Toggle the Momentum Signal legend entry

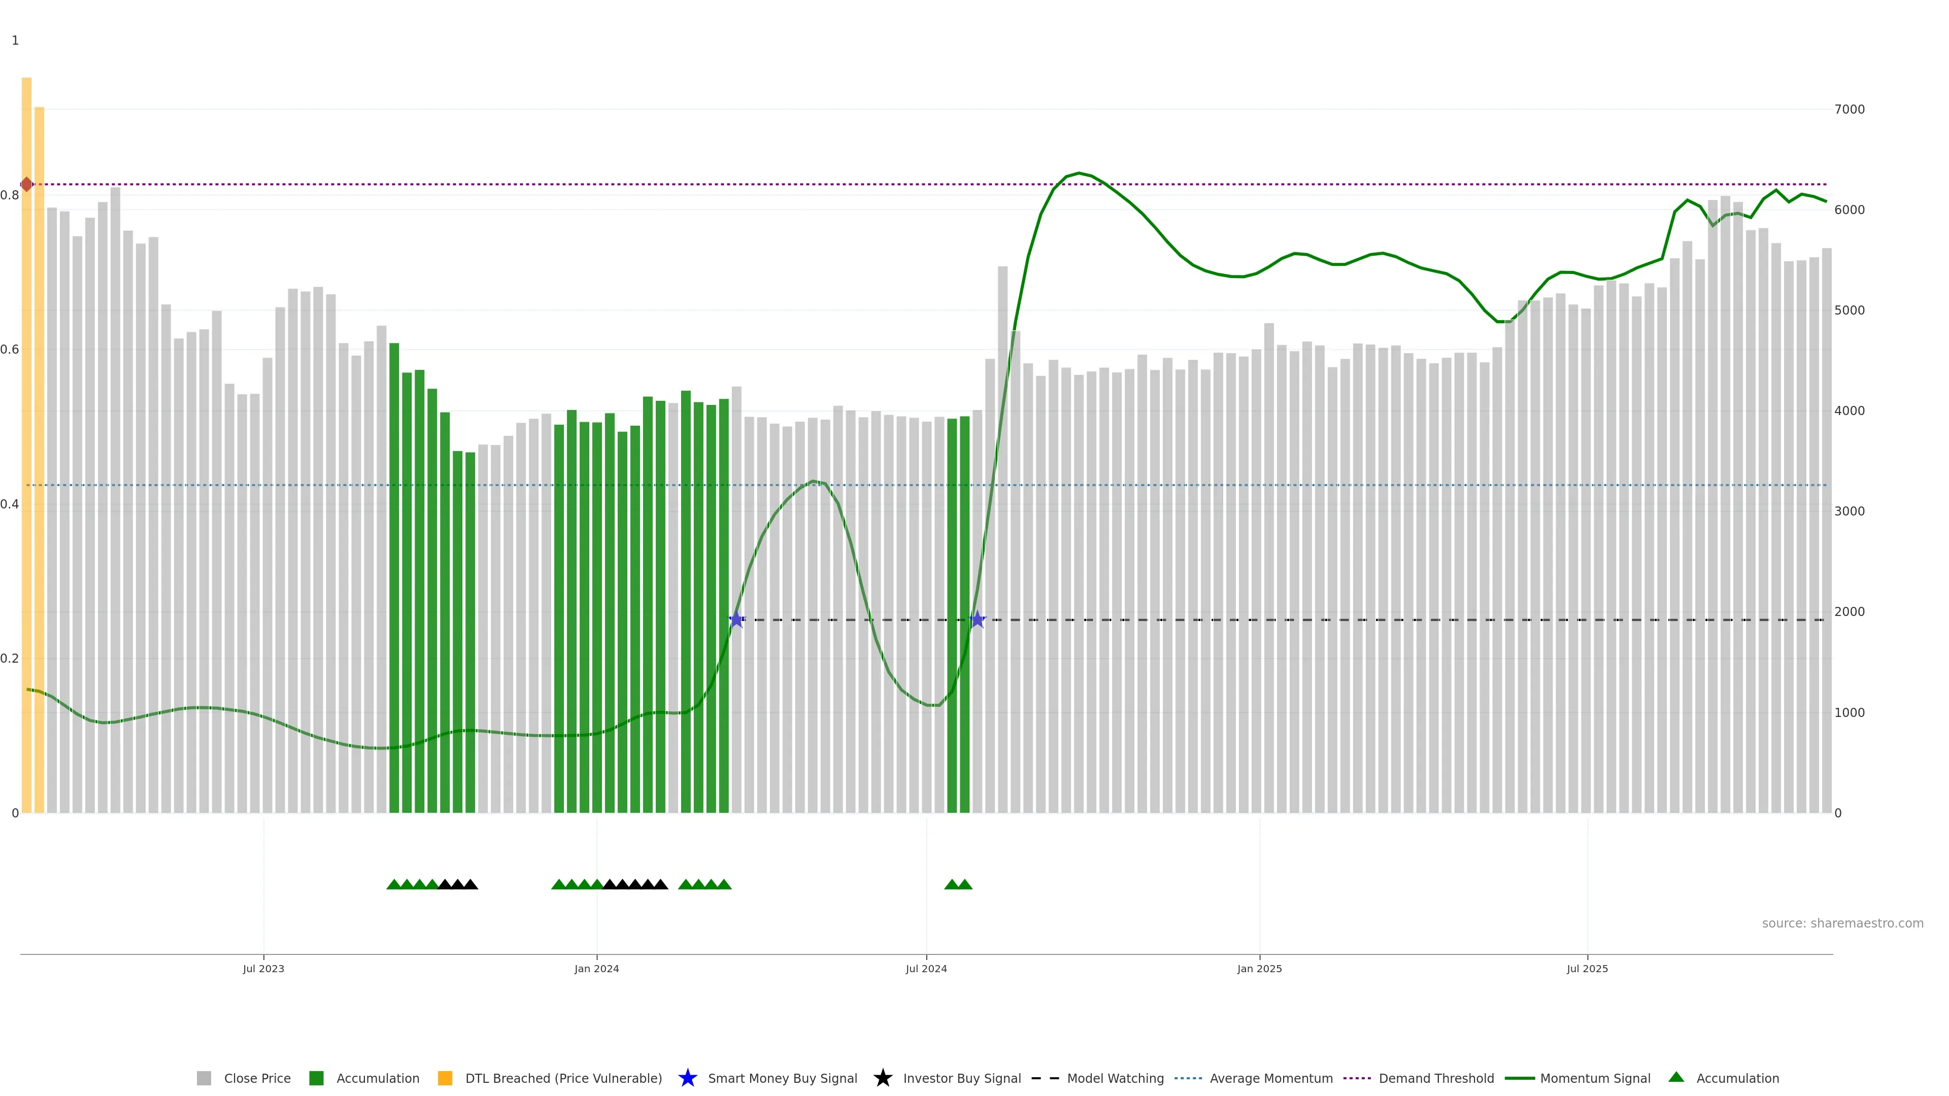pyautogui.click(x=1595, y=1079)
